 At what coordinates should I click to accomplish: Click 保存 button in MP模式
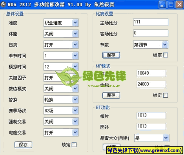tap(111, 95)
